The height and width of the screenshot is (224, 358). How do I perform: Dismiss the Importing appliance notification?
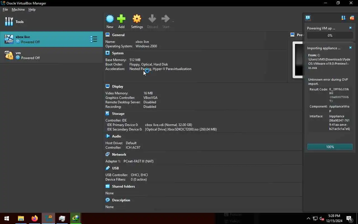pos(350,48)
